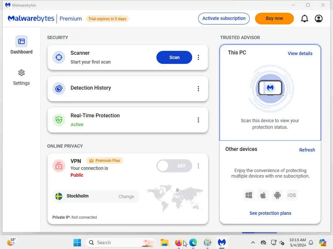Viewport: 333px width, 249px height.
Task: Click the taskbar Search box
Action: [121, 242]
